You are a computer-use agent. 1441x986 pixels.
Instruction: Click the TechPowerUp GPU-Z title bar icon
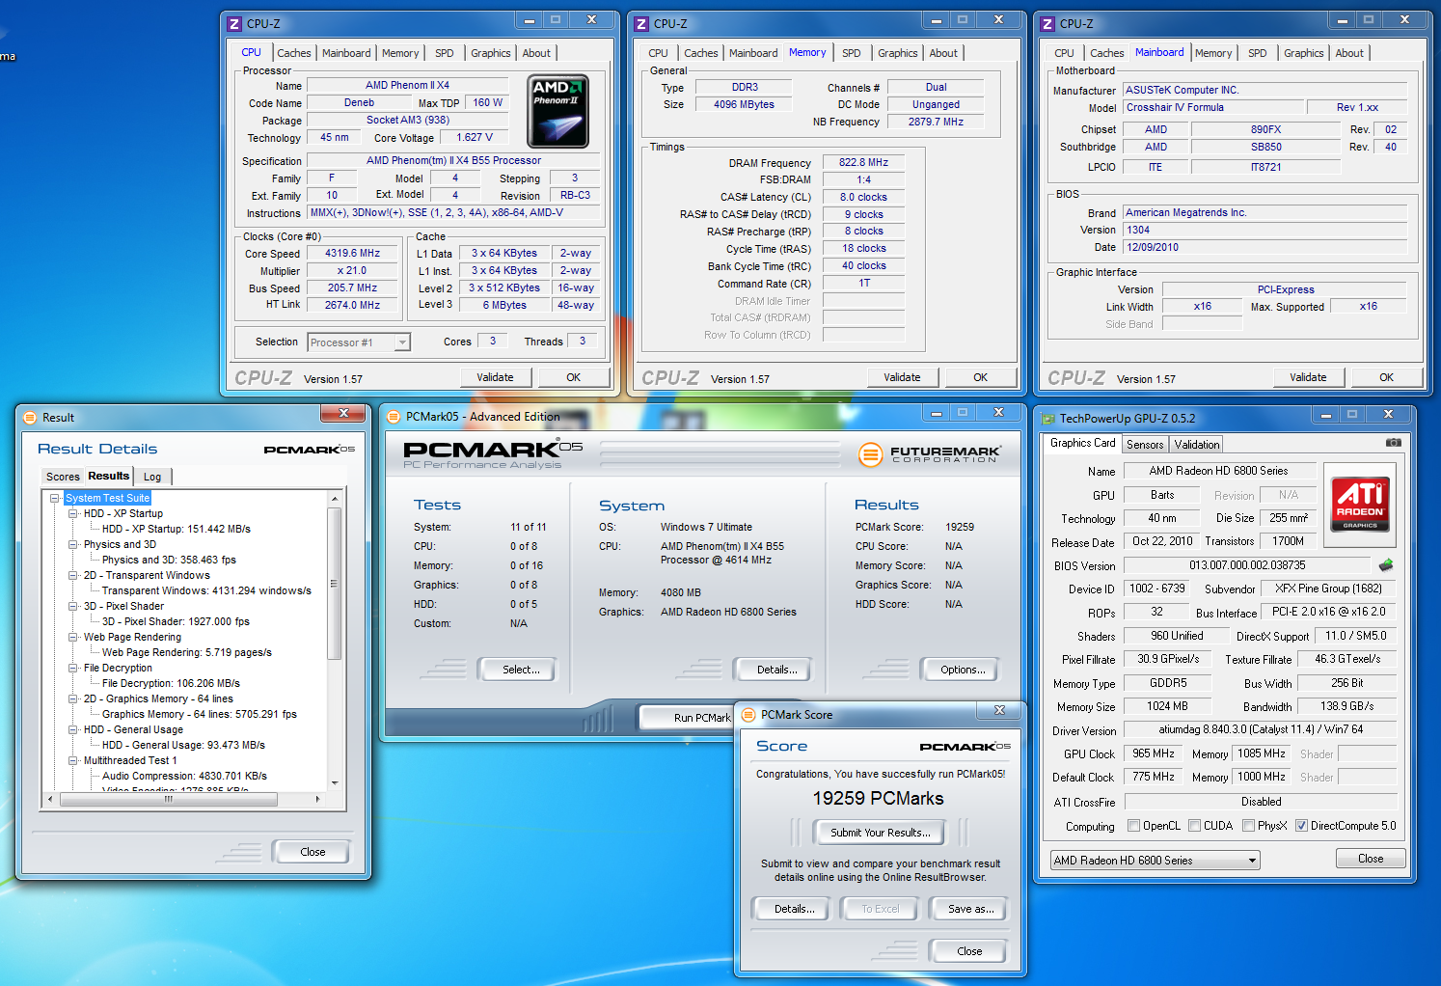click(x=1048, y=419)
